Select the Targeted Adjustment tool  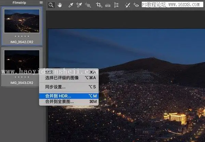88,5
